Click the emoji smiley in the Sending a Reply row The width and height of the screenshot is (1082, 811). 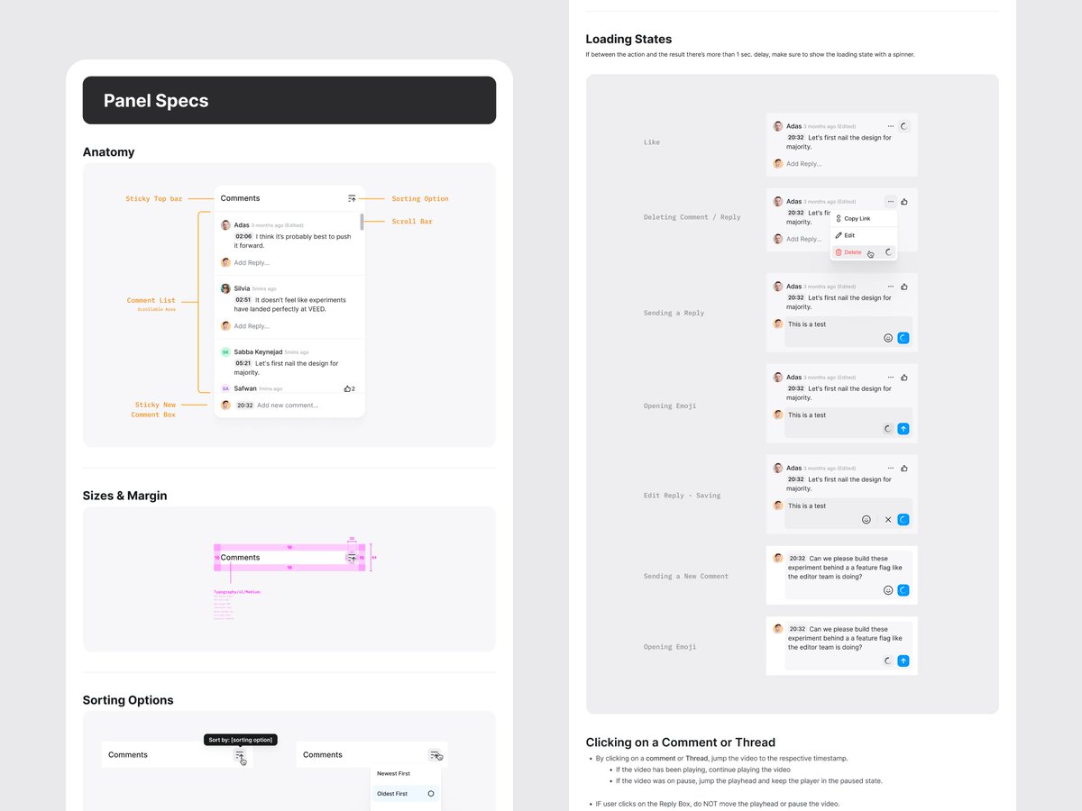point(887,338)
